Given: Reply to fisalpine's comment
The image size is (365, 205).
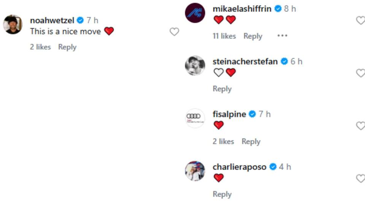Looking at the screenshot, I should coord(251,141).
